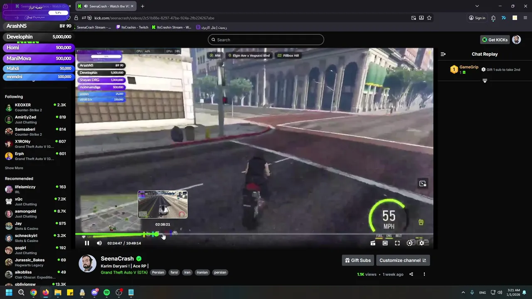Open video settings gear
Screen dimensions: 532x299
(421, 243)
